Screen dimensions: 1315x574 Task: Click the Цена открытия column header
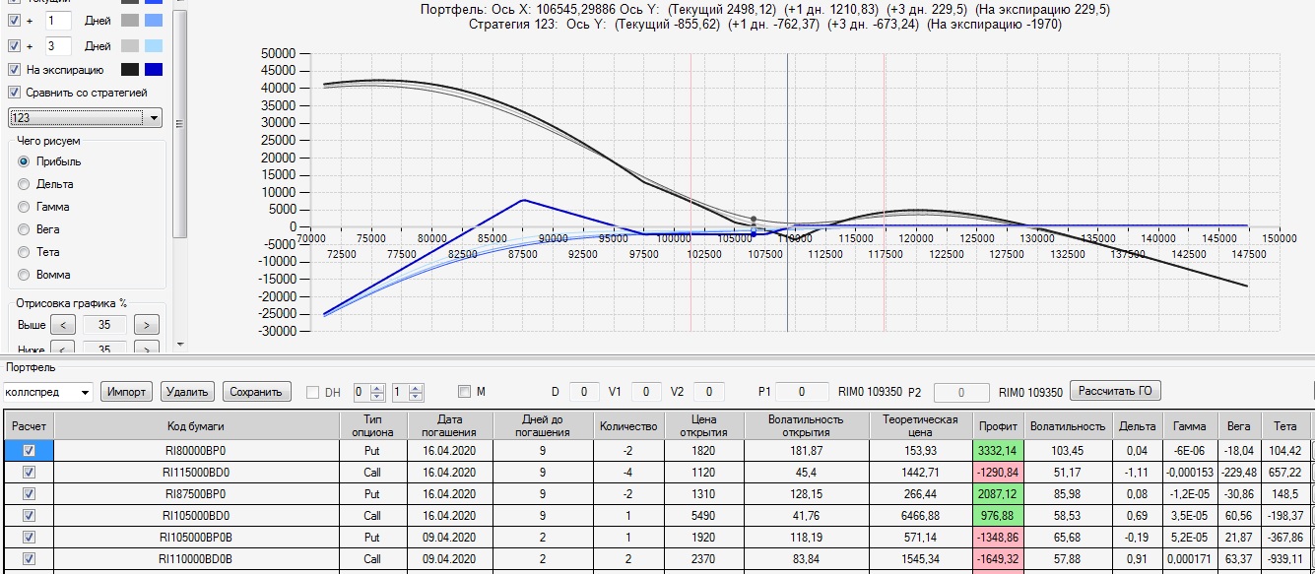[x=703, y=425]
